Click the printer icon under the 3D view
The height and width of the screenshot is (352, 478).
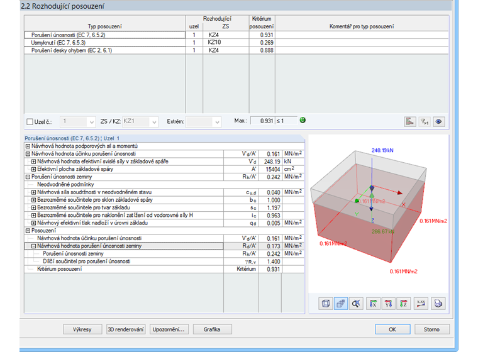(438, 304)
